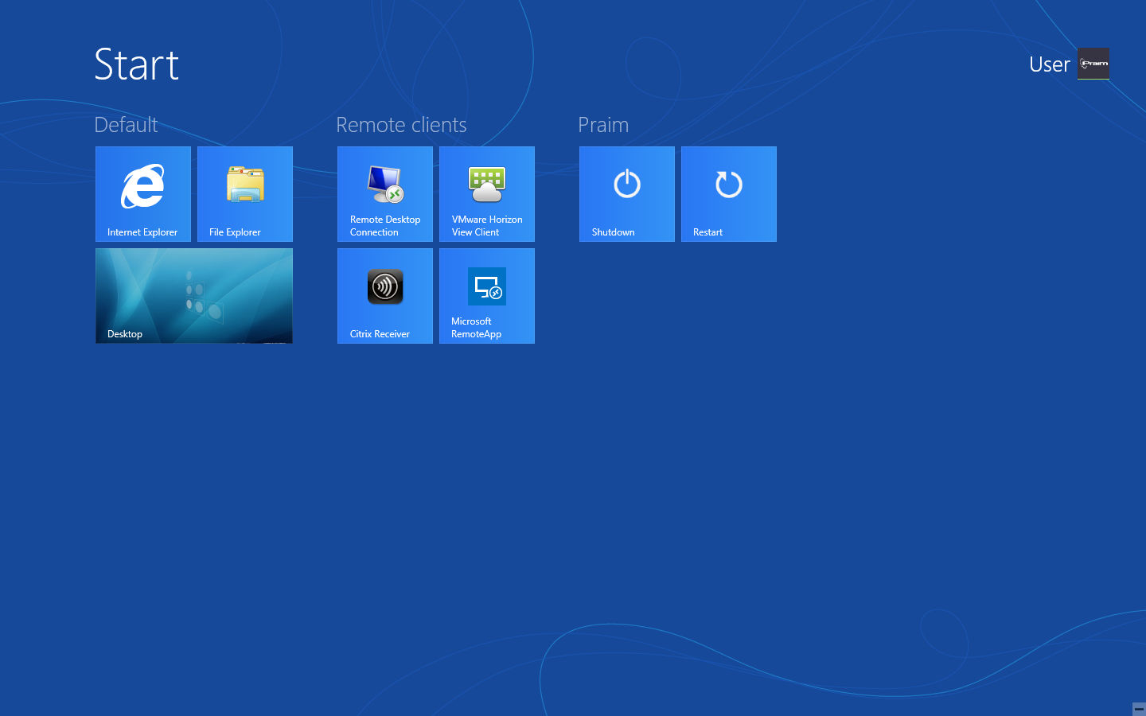Open the Internet Explorer tile
Image resolution: width=1146 pixels, height=716 pixels.
click(143, 194)
